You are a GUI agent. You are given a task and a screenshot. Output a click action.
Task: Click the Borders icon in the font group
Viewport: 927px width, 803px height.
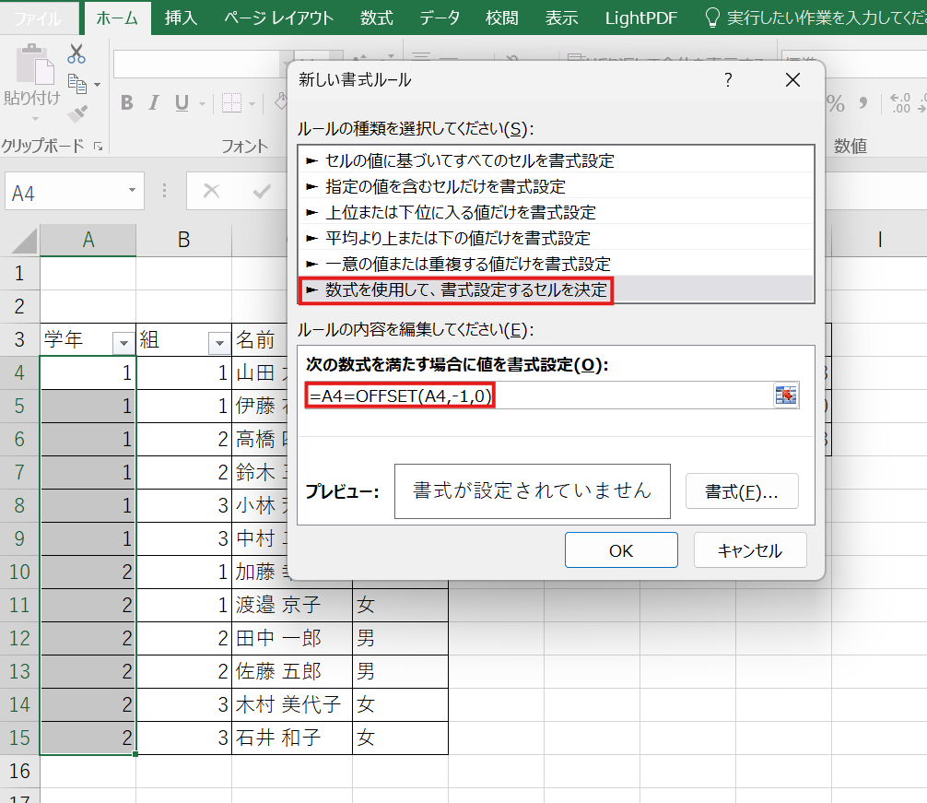(x=232, y=103)
